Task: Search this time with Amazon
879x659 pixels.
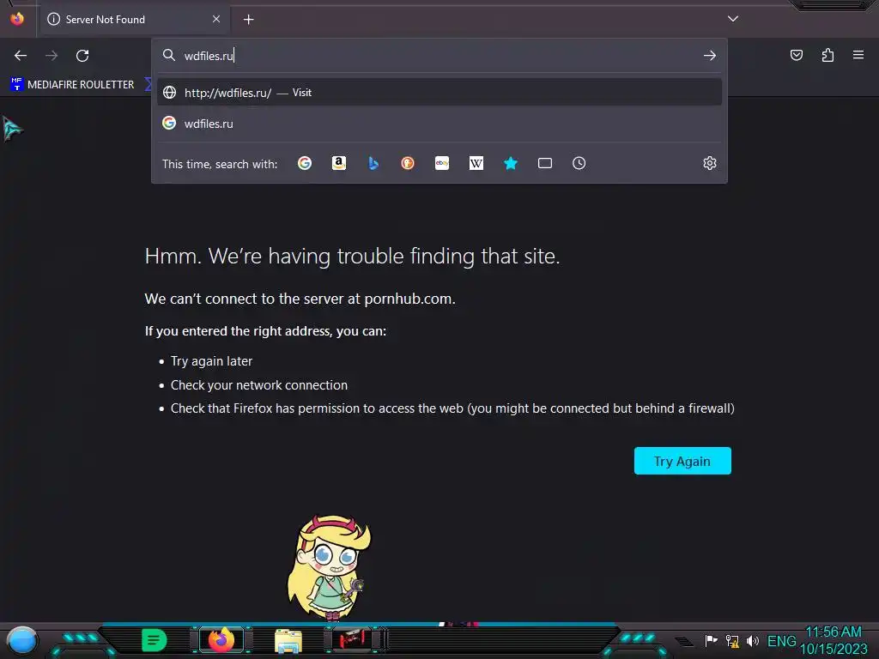Action: coord(338,163)
